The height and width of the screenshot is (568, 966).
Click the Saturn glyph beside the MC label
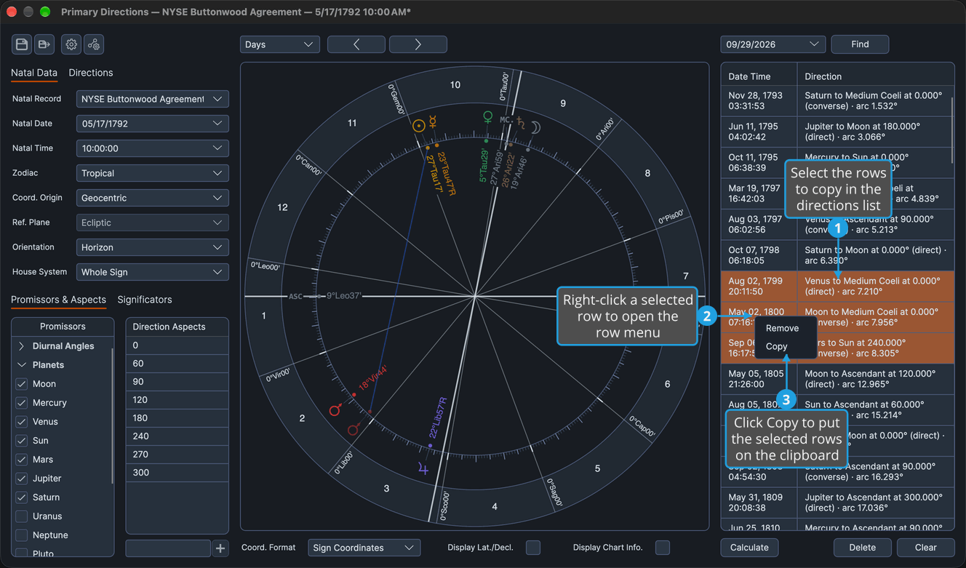tap(521, 123)
